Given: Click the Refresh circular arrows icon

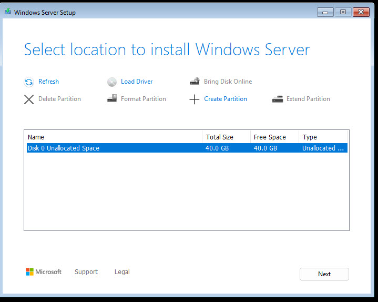Looking at the screenshot, I should coord(29,82).
